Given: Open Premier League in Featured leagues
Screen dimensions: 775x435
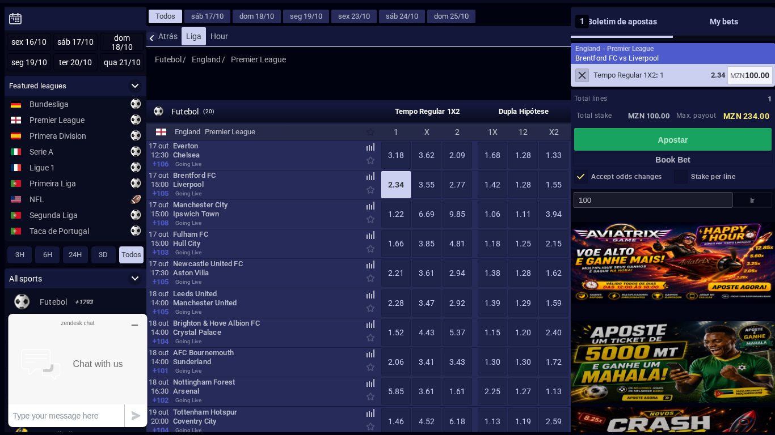Looking at the screenshot, I should [x=57, y=120].
